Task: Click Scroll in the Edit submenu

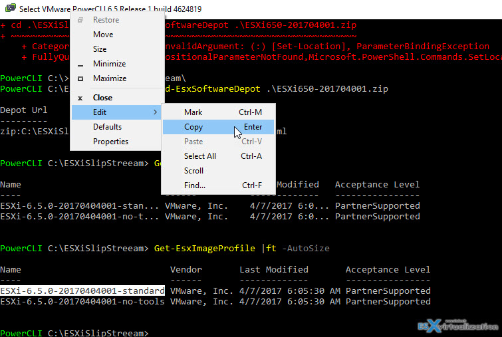Action: coord(193,171)
